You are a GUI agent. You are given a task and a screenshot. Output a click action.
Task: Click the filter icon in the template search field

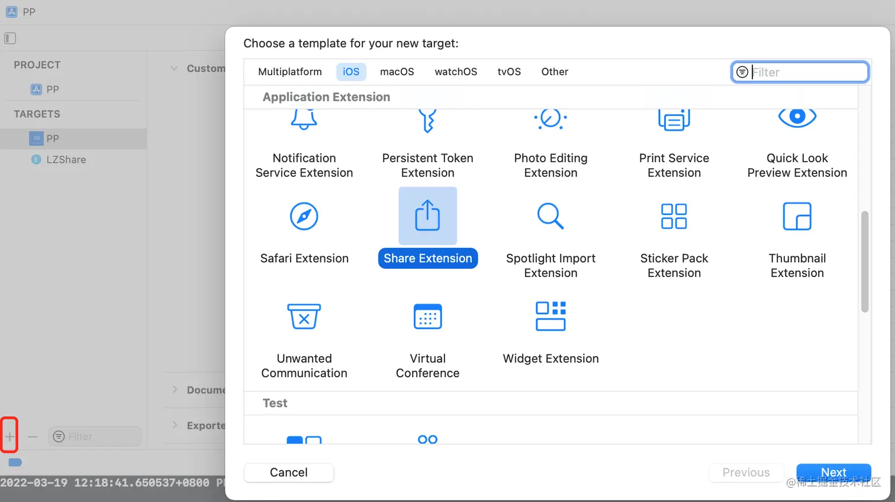click(x=742, y=72)
